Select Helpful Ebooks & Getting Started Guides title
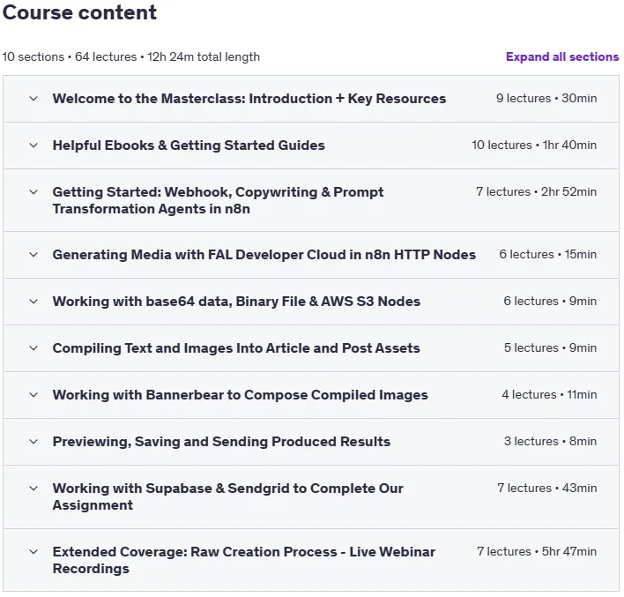The image size is (624, 597). coord(189,146)
